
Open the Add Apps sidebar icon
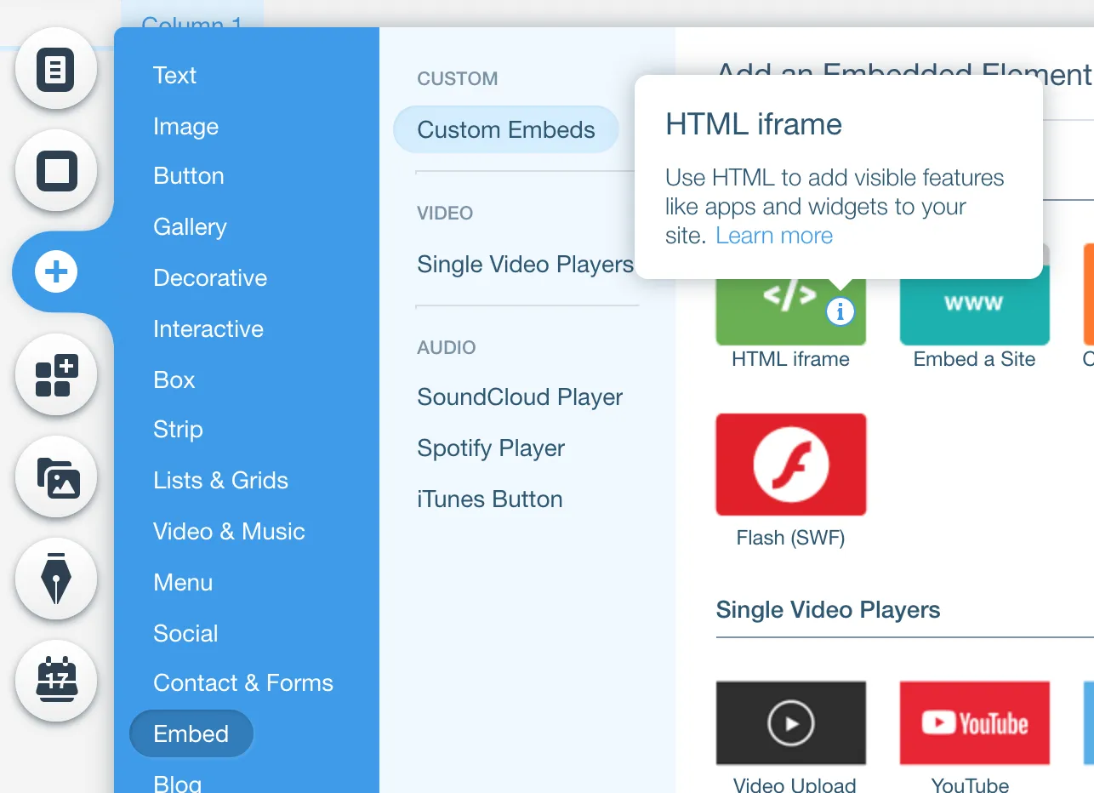56,375
